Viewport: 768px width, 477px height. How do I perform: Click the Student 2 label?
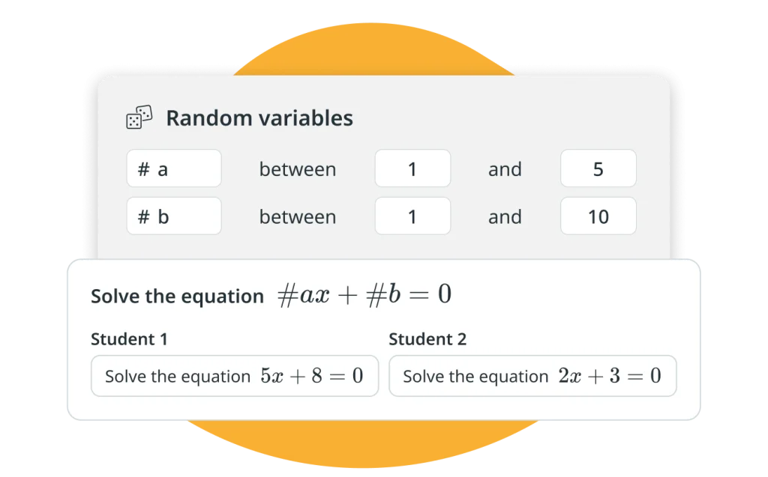coord(427,339)
